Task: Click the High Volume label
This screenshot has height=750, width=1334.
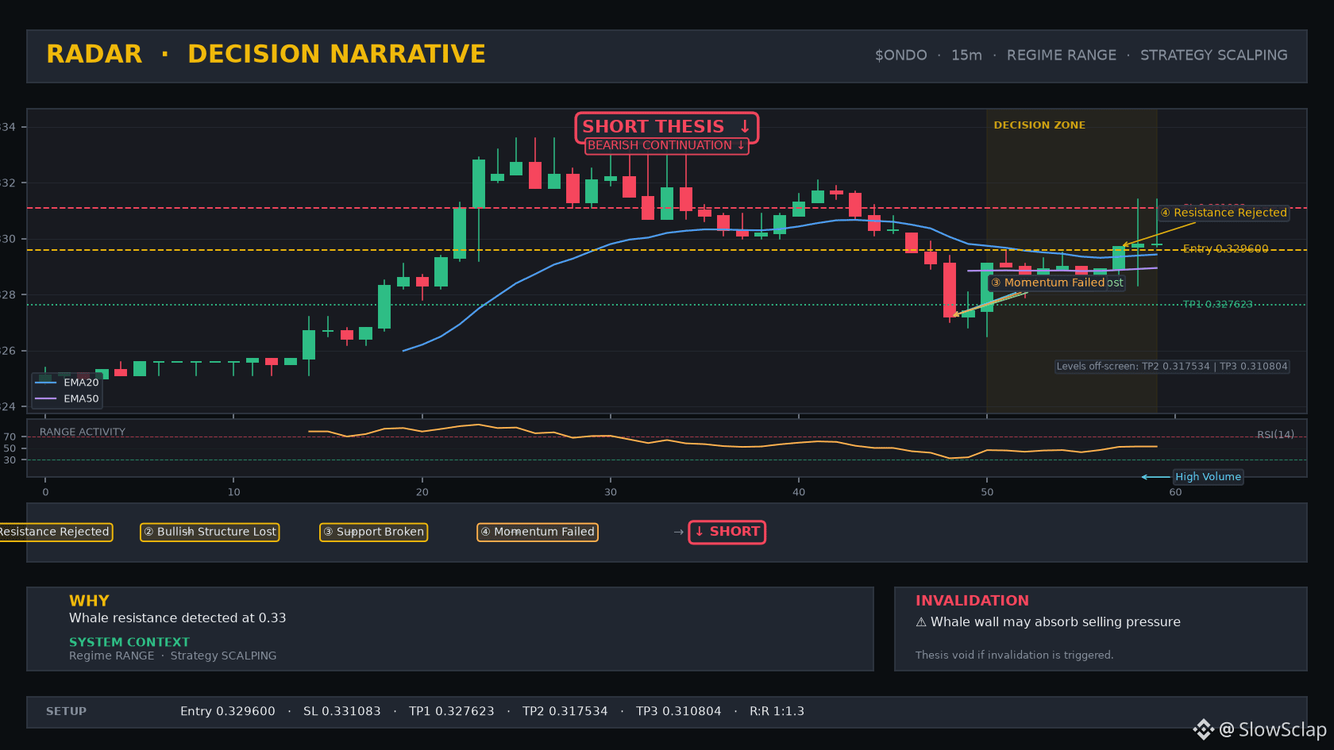Action: pyautogui.click(x=1209, y=477)
